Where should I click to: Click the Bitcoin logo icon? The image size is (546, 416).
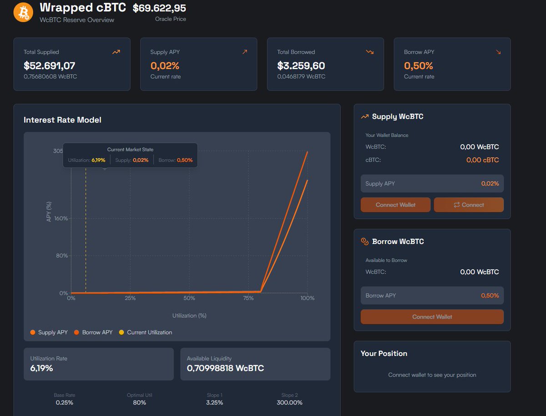(22, 12)
